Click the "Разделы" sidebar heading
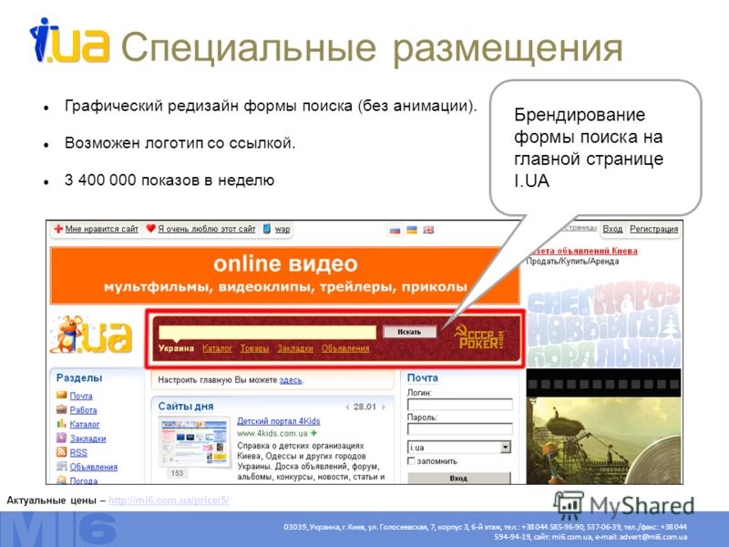The width and height of the screenshot is (729, 547). (x=79, y=377)
